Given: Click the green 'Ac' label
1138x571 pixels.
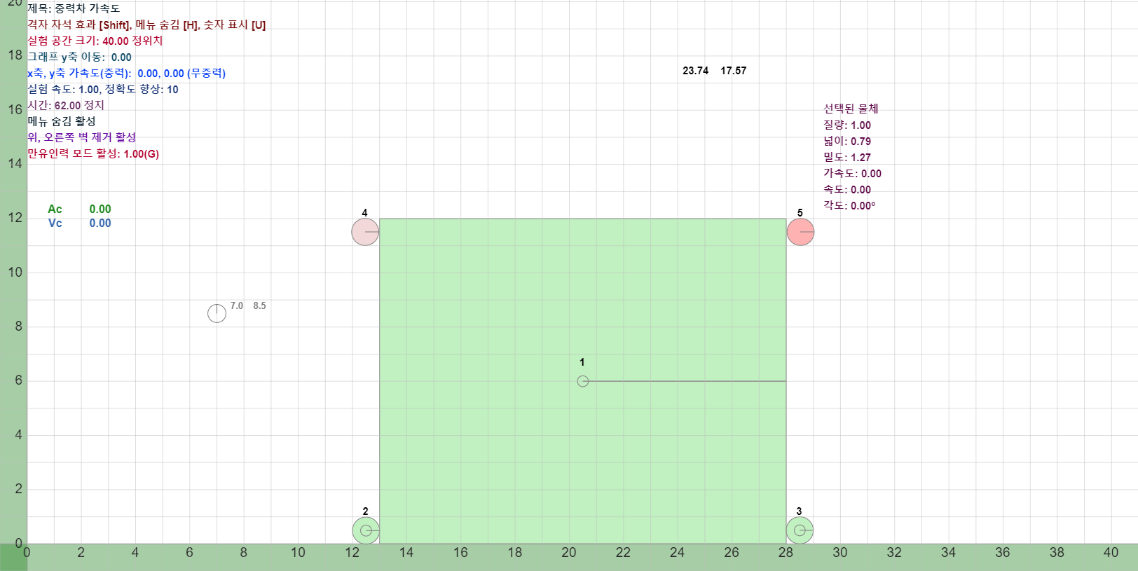Looking at the screenshot, I should [55, 209].
